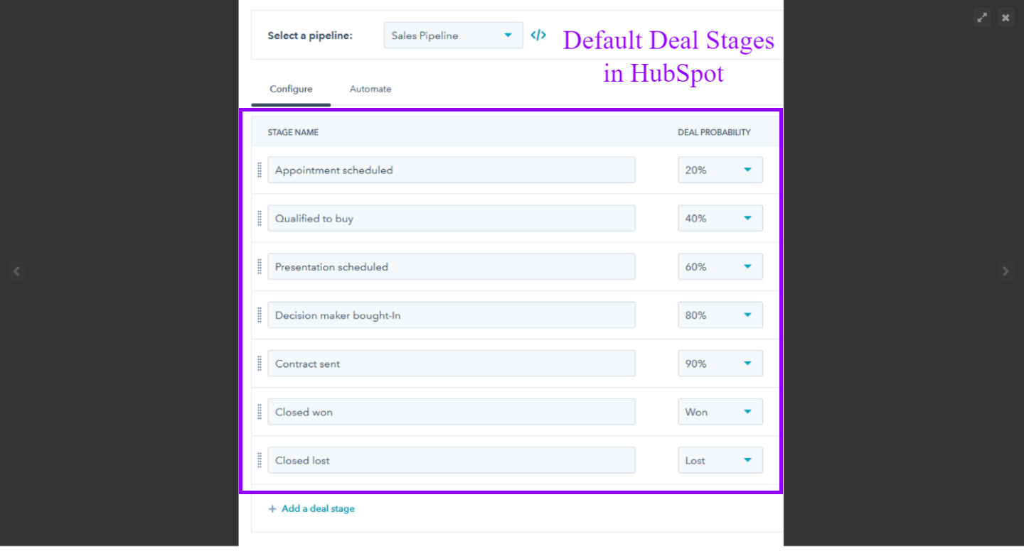The height and width of the screenshot is (551, 1024).
Task: Click the drag handle next to Qualified to buy
Action: 260,218
